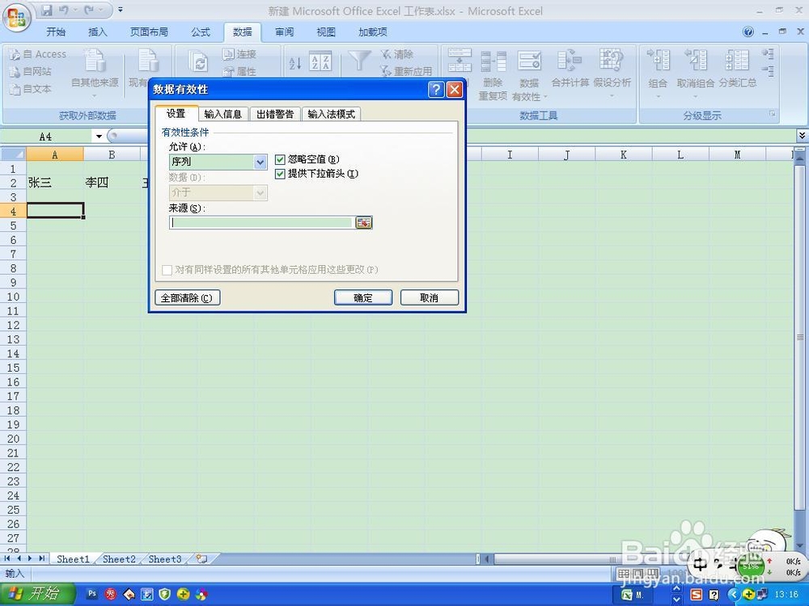Viewport: 809px width, 606px height.
Task: Open the 视图 ribbon tab
Action: coord(325,32)
